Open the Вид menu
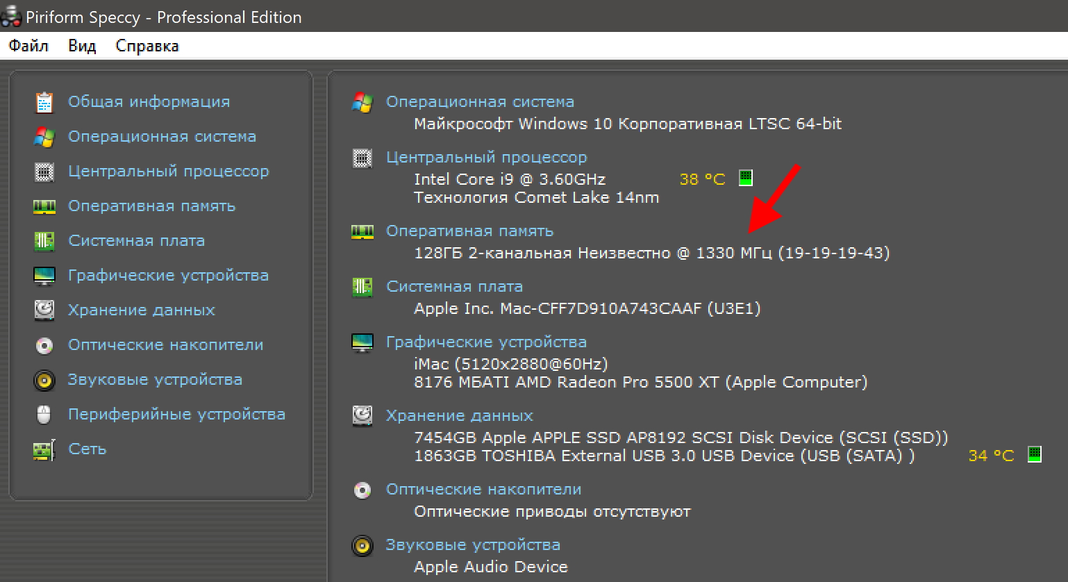Image resolution: width=1068 pixels, height=582 pixels. tap(82, 46)
